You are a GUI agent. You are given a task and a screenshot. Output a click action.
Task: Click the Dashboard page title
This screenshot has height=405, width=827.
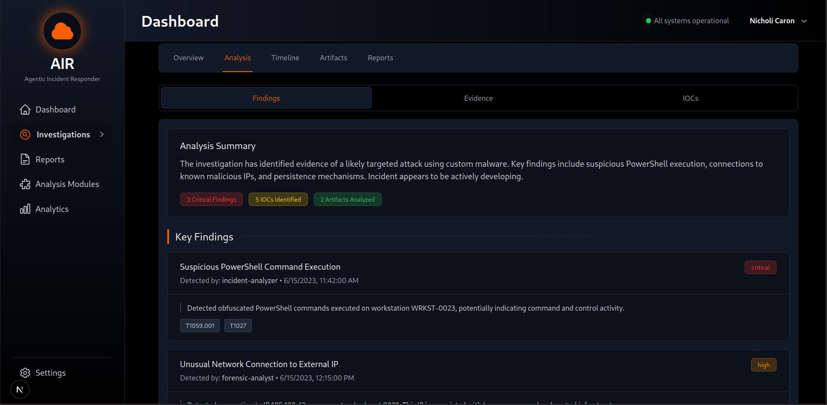coord(180,21)
